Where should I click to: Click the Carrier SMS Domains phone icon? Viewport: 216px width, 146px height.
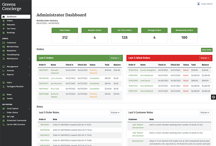click(4, 124)
